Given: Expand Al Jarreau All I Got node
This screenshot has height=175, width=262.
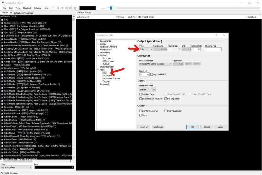Looking at the screenshot, I should 2,107.
